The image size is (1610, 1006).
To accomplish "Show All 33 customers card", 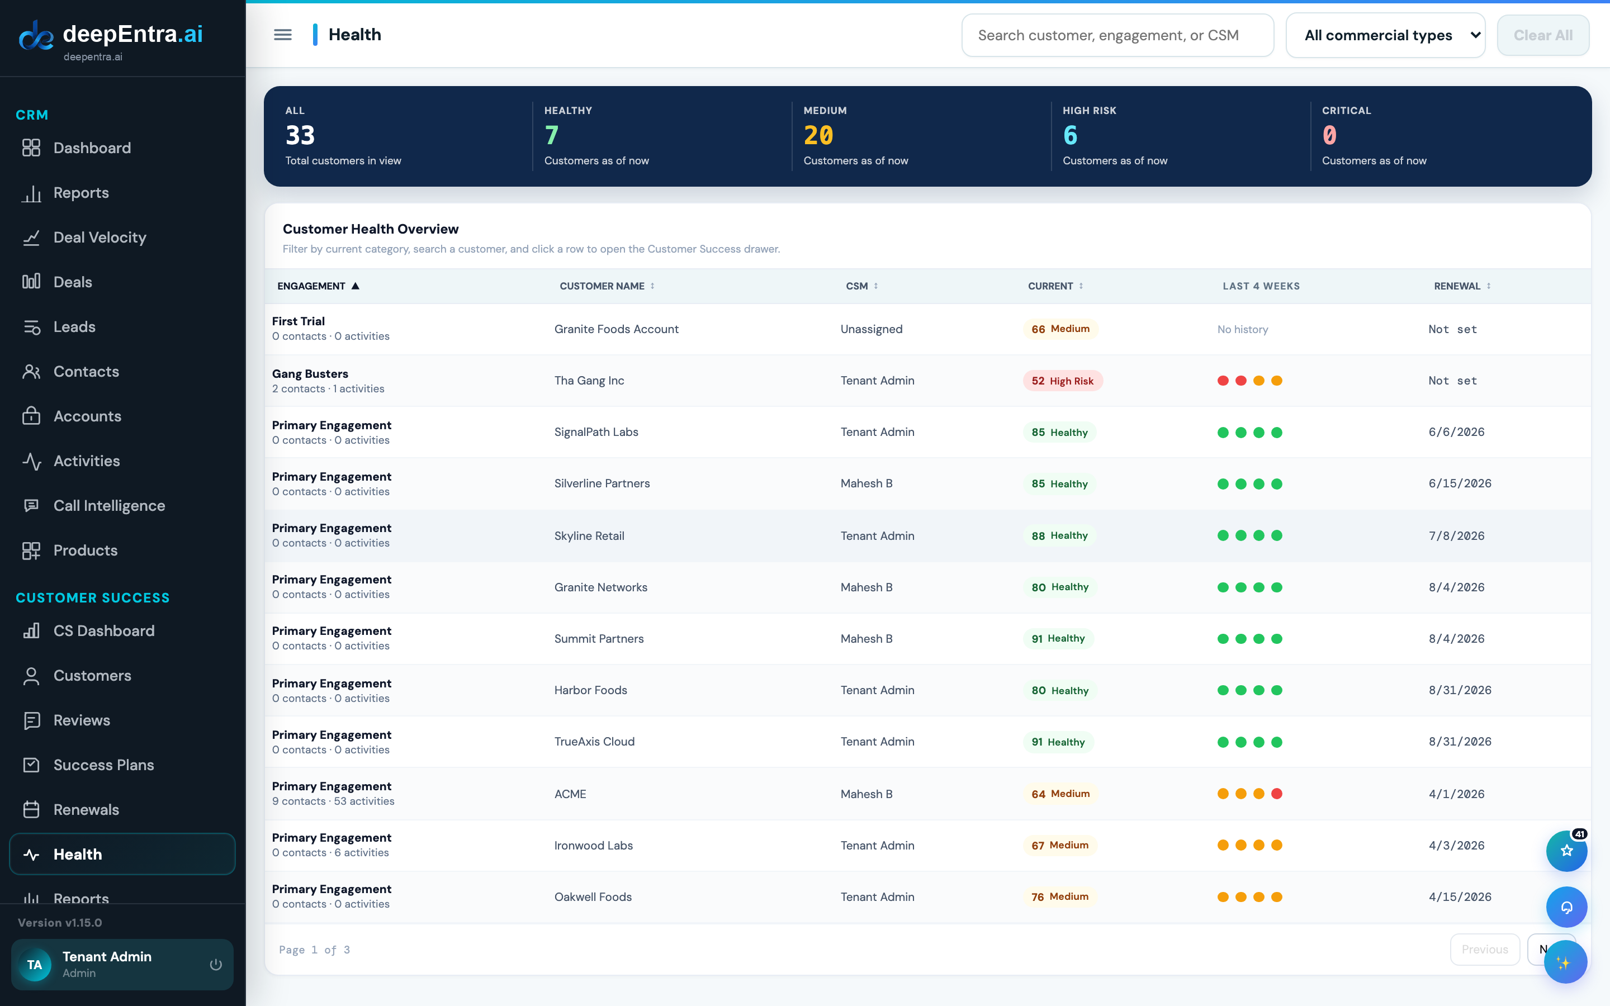I will click(402, 136).
